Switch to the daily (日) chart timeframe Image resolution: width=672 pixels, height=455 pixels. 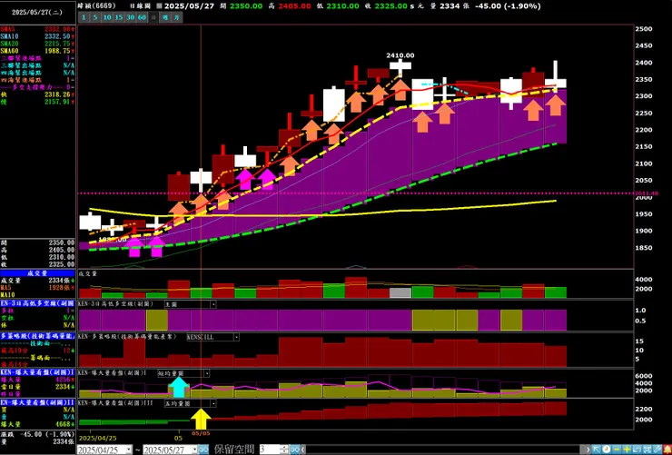coord(153,17)
